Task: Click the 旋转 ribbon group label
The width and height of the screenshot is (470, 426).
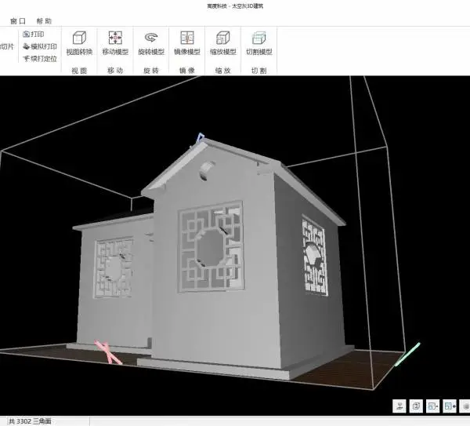Action: pos(151,71)
